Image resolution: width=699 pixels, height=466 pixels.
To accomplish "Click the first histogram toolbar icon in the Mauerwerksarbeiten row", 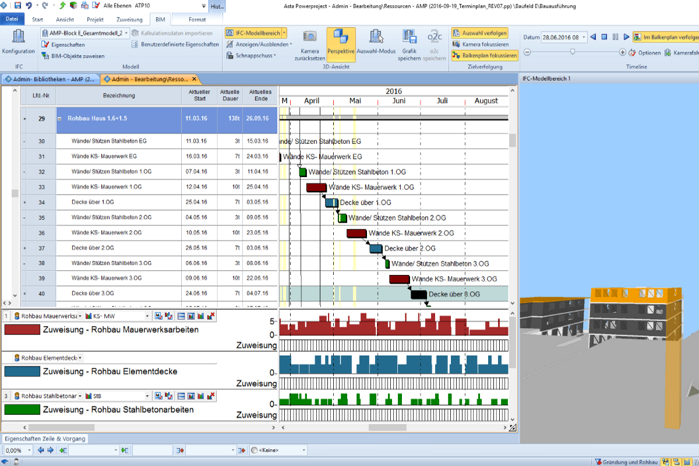I will 158,316.
